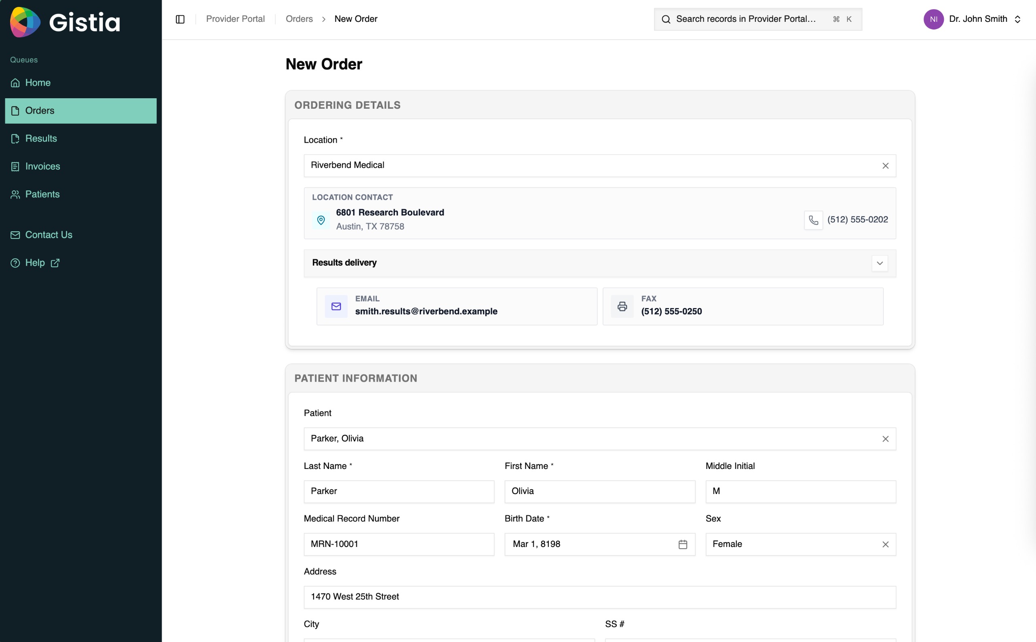This screenshot has width=1036, height=642.
Task: Click the Patient Information section header
Action: tap(356, 378)
